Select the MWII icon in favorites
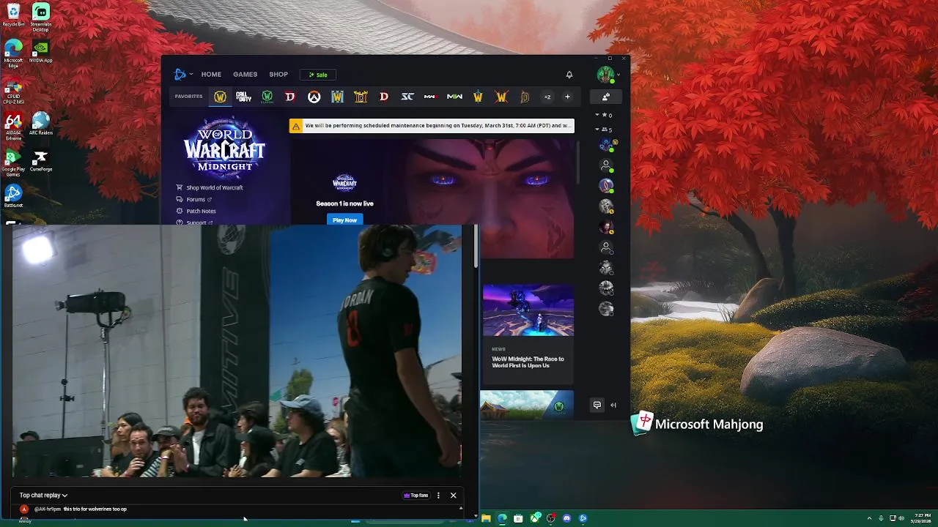Screen dimensions: 938x527 point(454,97)
